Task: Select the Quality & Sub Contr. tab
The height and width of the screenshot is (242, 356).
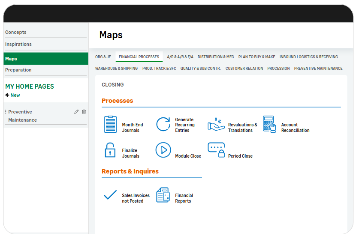Action: (200, 69)
